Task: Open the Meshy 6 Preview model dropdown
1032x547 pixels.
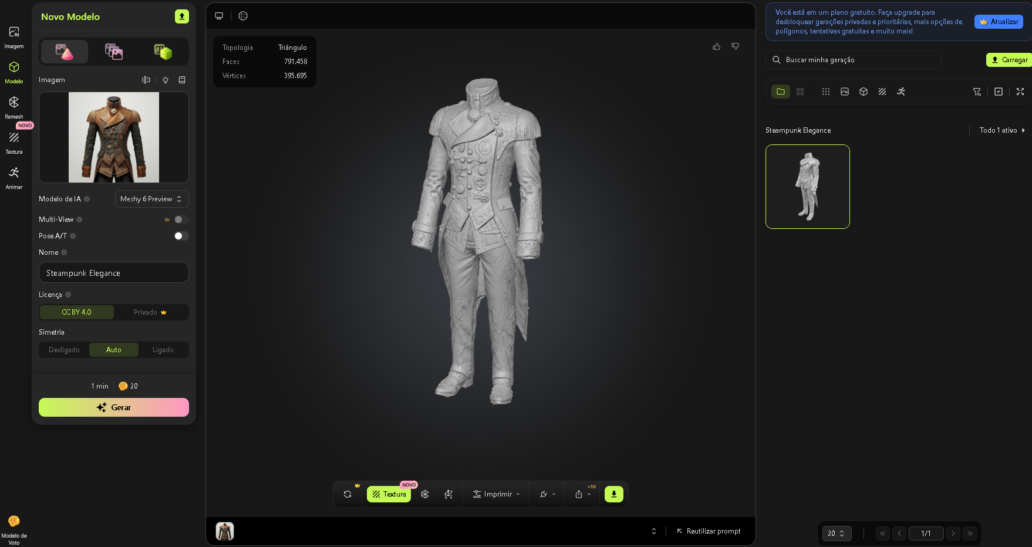Action: coord(151,199)
